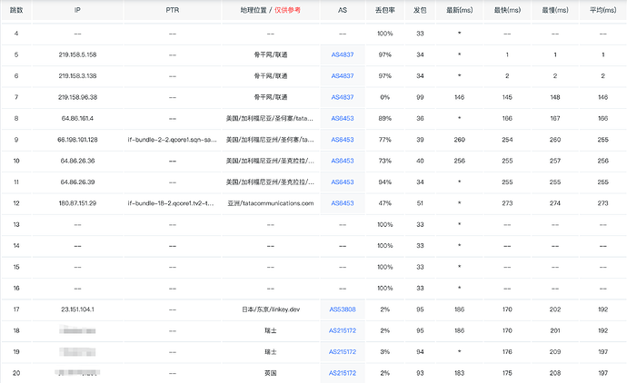
Task: Click the 最快(ms) column header
Action: coord(507,10)
